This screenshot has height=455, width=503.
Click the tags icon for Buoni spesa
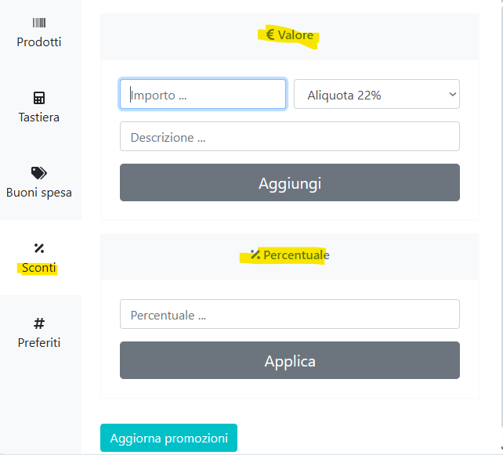click(x=39, y=173)
